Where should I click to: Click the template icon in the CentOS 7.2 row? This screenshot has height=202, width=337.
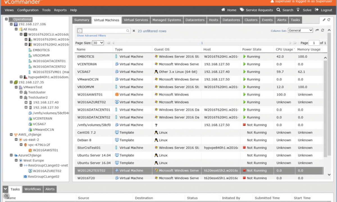117,132
